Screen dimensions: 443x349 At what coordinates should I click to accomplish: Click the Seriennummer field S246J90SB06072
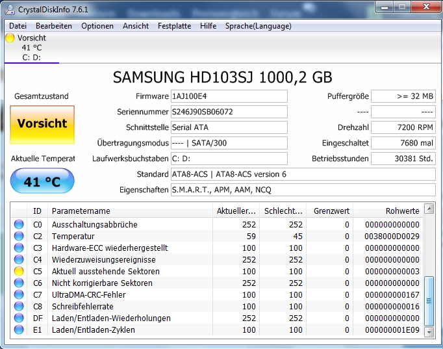[x=229, y=112]
